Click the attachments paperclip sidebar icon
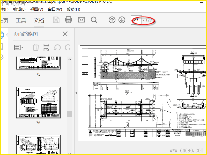The image size is (207, 155). pyautogui.click(x=2, y=57)
